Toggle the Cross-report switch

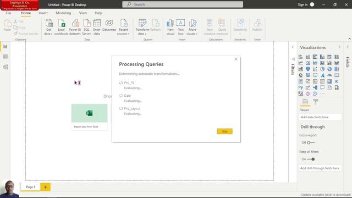(x=311, y=142)
